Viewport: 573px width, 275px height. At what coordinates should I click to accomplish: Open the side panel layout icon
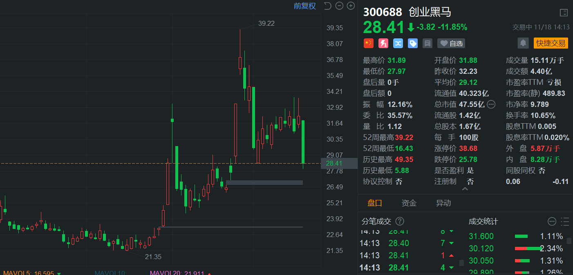click(564, 13)
